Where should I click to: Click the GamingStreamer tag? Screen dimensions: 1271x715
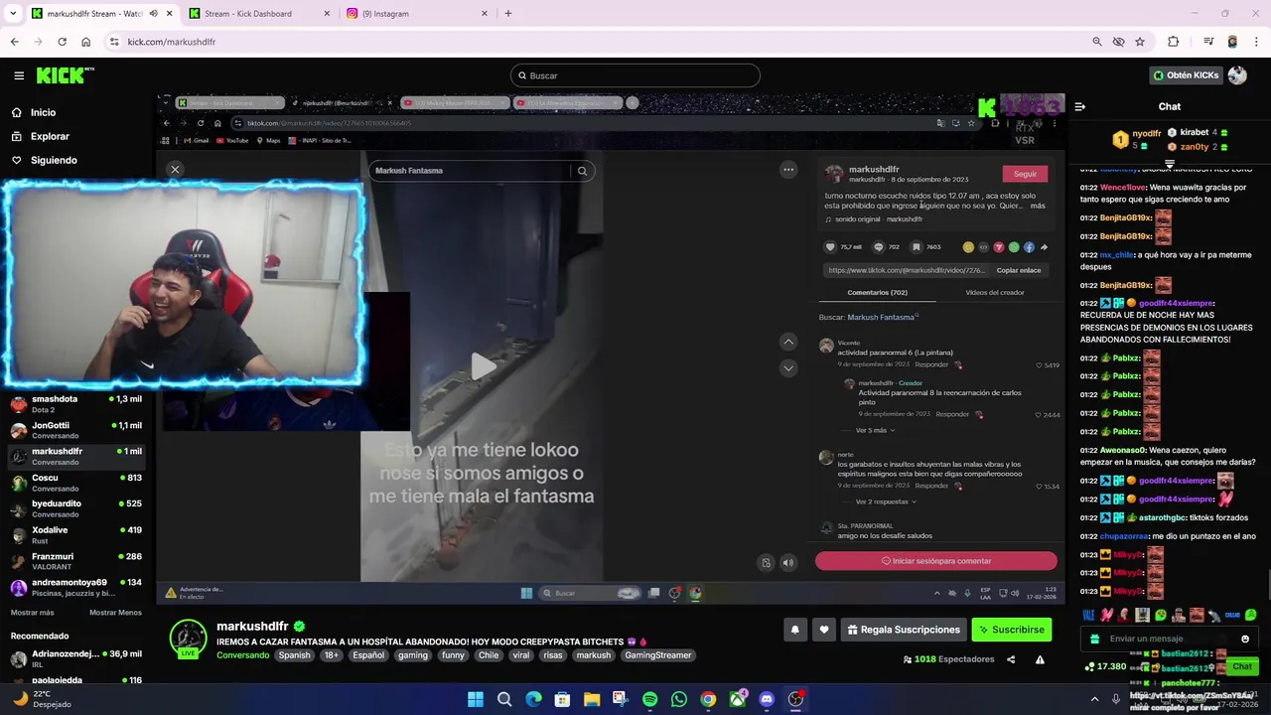click(x=657, y=655)
